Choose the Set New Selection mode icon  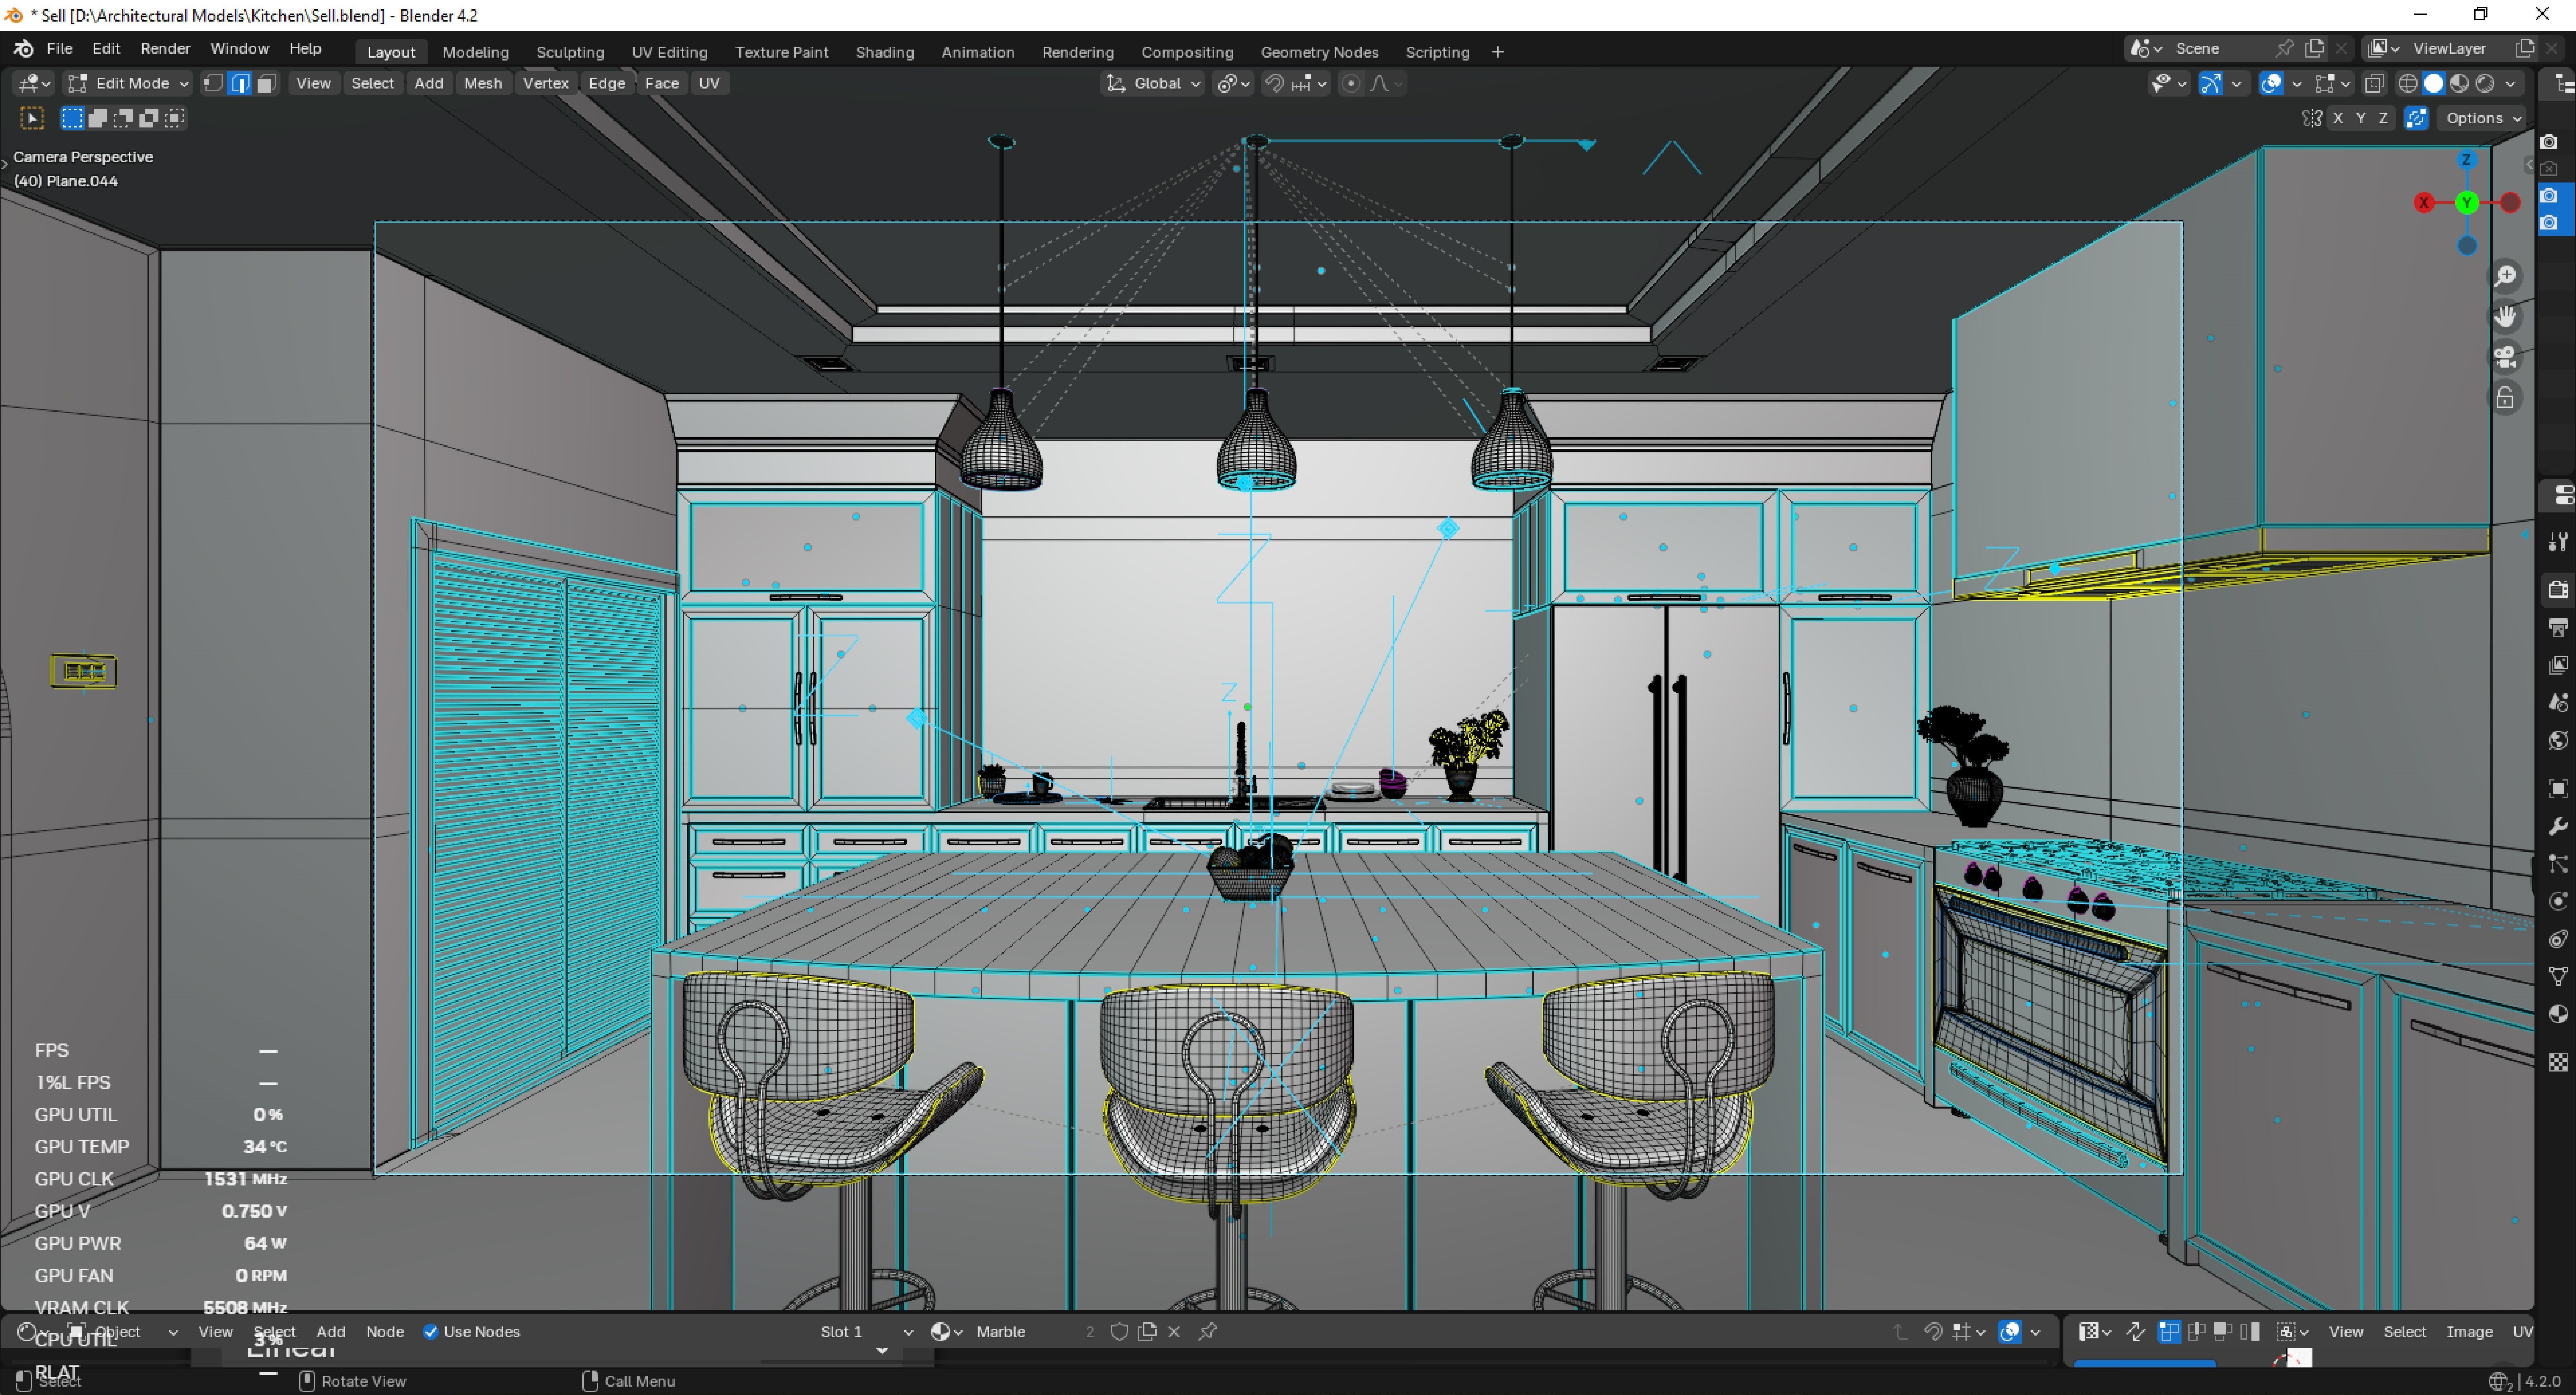(x=72, y=118)
